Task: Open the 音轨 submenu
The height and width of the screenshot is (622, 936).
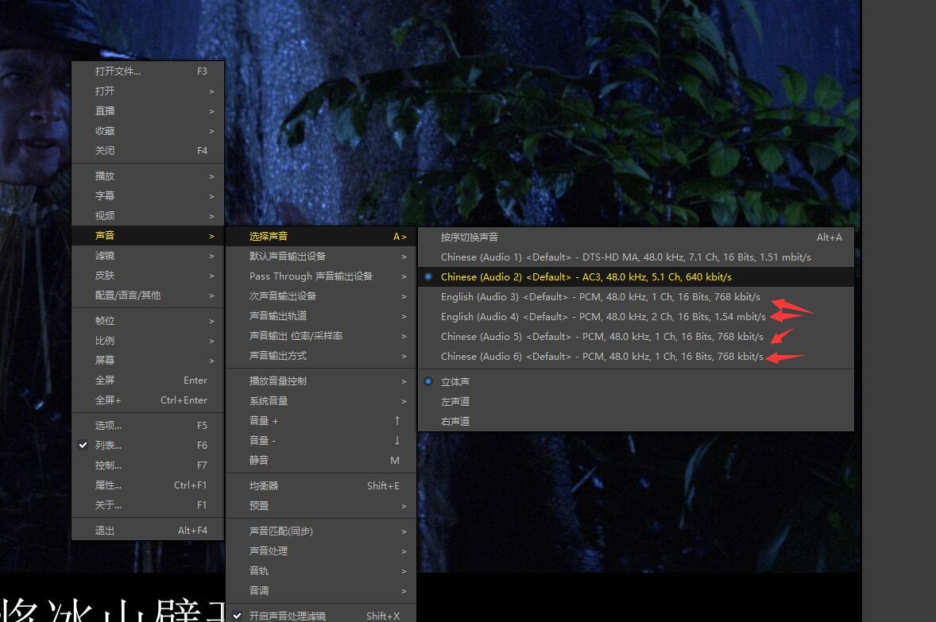Action: pos(321,570)
